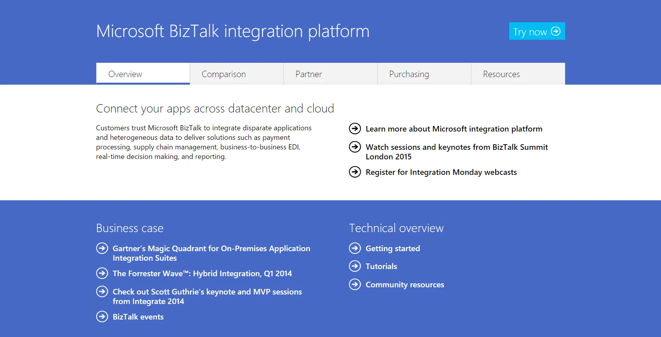The image size is (661, 337).
Task: Click arrow icon beside Community resources
Action: click(x=355, y=285)
